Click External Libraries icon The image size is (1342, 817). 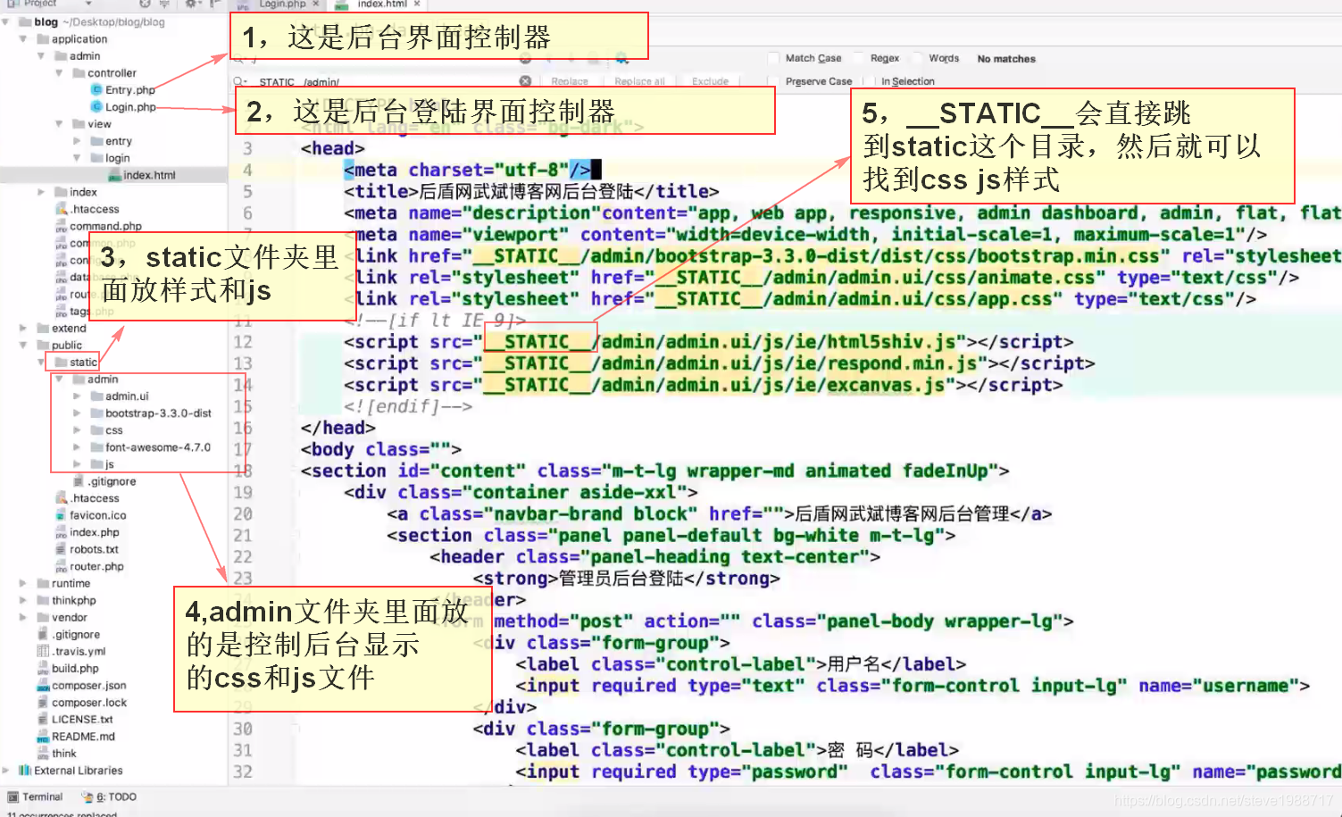25,770
